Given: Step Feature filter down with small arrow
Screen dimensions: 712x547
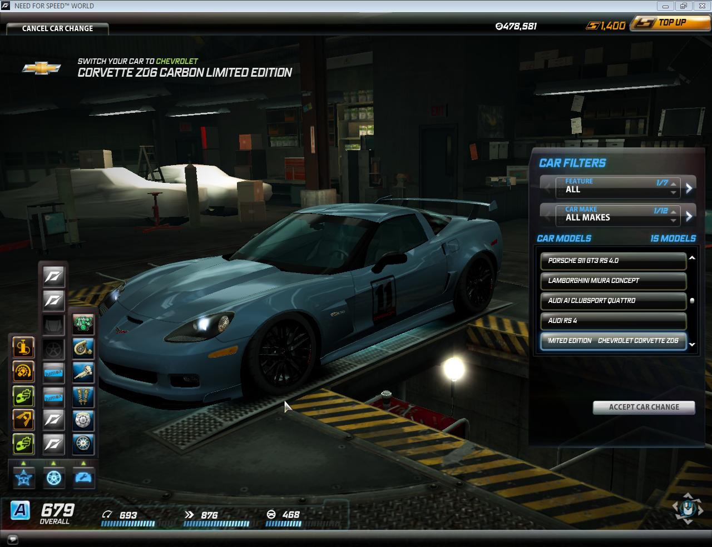Looking at the screenshot, I should pos(674,192).
